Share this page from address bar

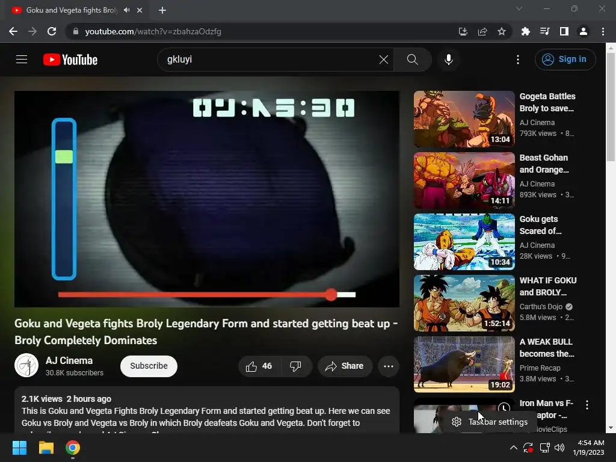point(482,31)
